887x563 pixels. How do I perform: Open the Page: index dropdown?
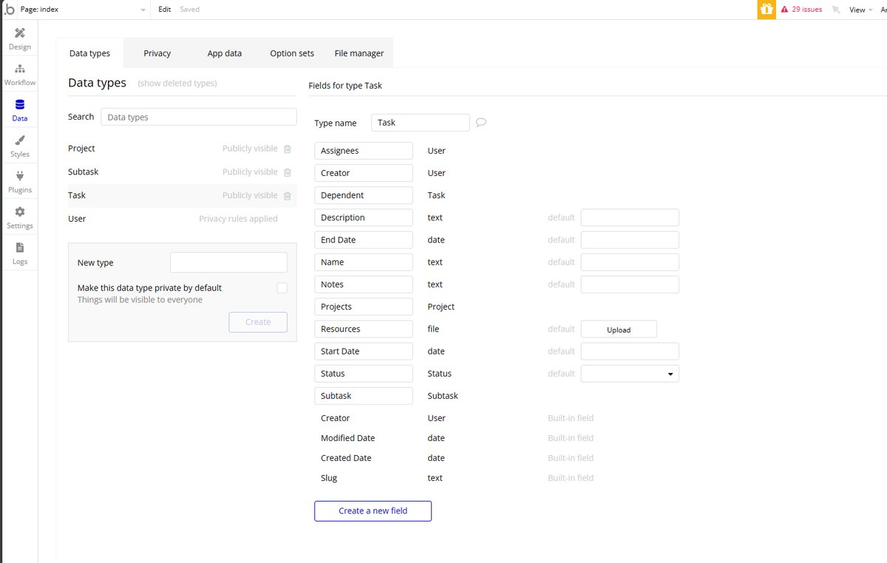click(x=82, y=10)
